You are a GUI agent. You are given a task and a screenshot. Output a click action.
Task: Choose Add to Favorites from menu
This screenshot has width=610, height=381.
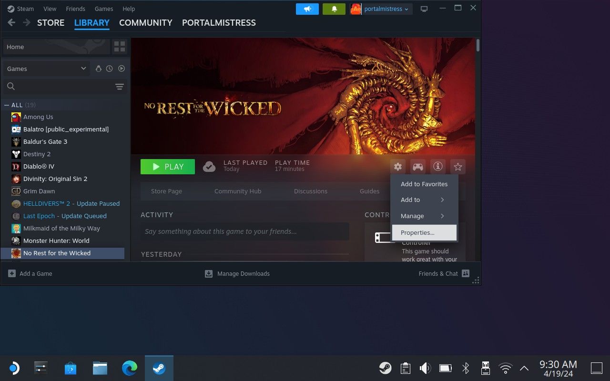424,184
